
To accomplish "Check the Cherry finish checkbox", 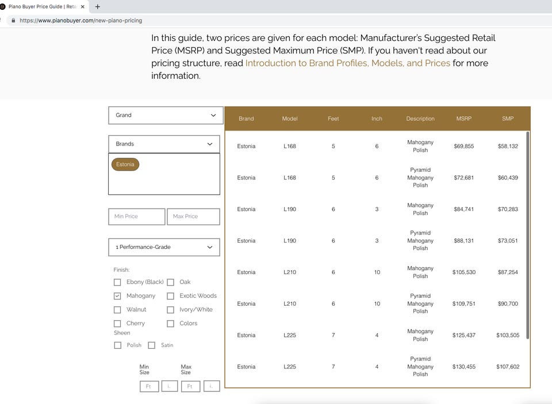I will pyautogui.click(x=117, y=324).
